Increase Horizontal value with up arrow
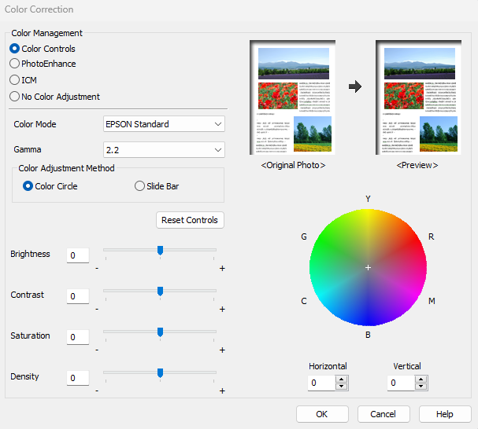Screen dimensions: 478x429 point(341,379)
